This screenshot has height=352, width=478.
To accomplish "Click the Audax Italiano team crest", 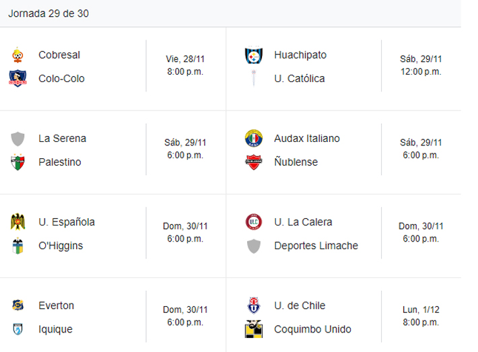I will (x=253, y=138).
